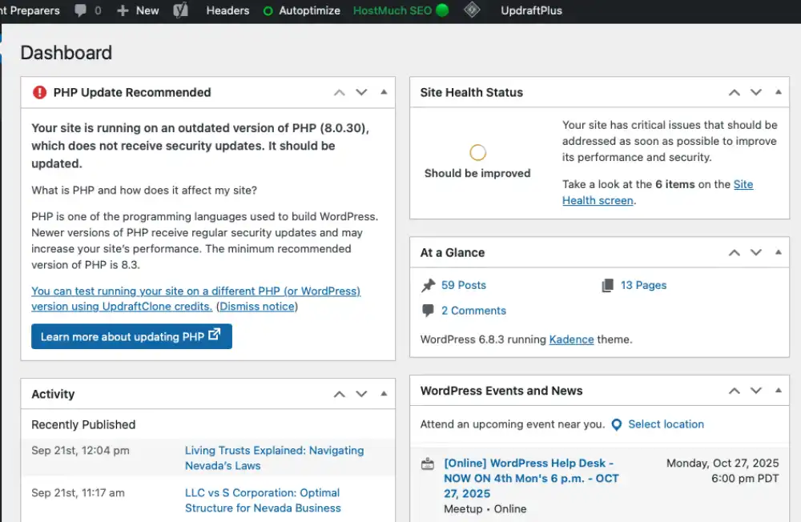This screenshot has width=801, height=522.
Task: Click the calendar icon for WordPress Help Desk event
Action: 428,464
